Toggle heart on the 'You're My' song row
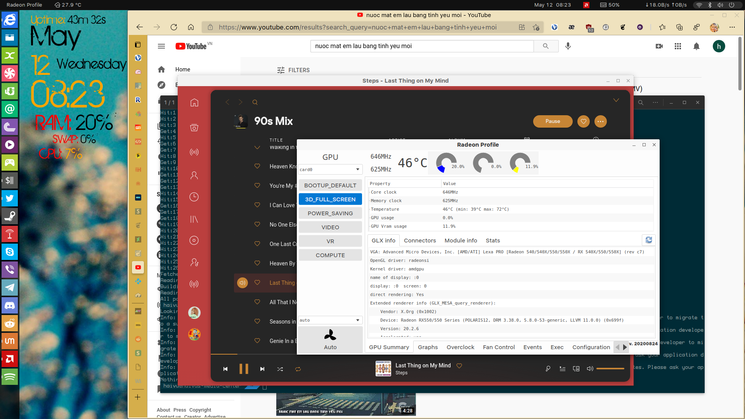The width and height of the screenshot is (745, 419). (257, 186)
